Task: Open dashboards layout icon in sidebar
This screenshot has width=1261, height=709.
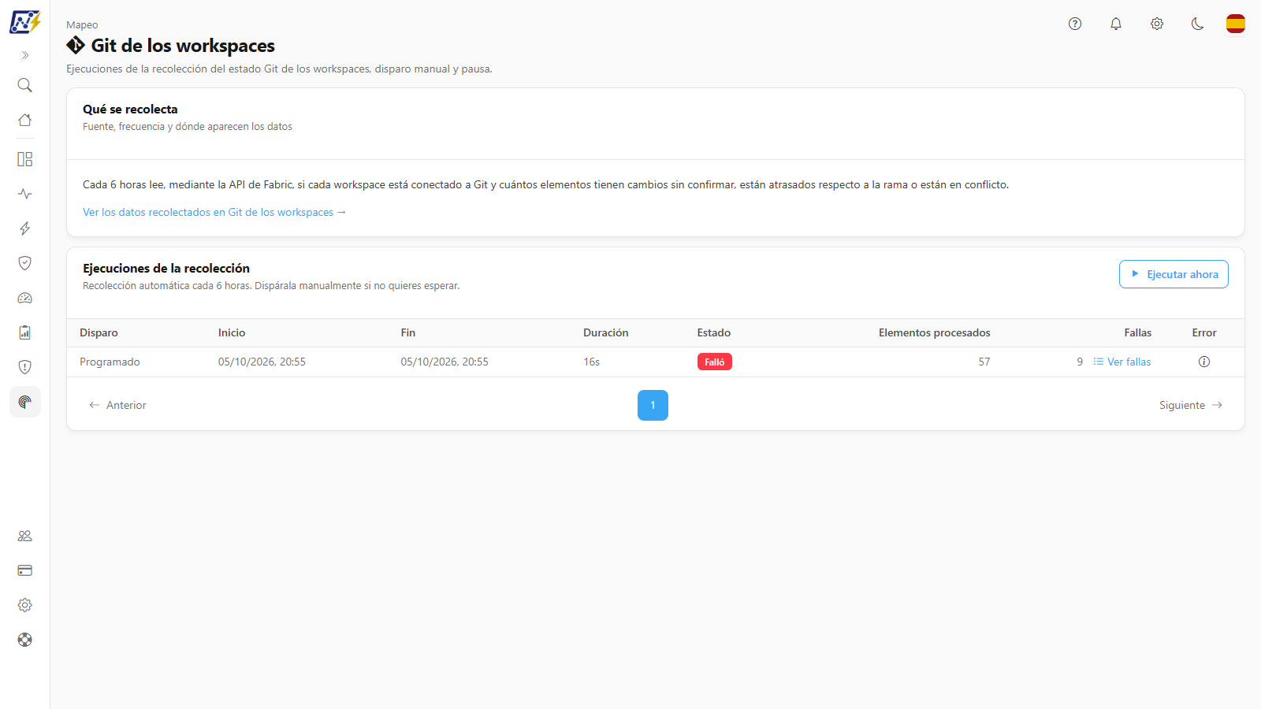Action: [25, 159]
